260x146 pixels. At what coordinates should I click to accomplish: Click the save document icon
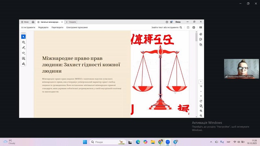click(188, 28)
